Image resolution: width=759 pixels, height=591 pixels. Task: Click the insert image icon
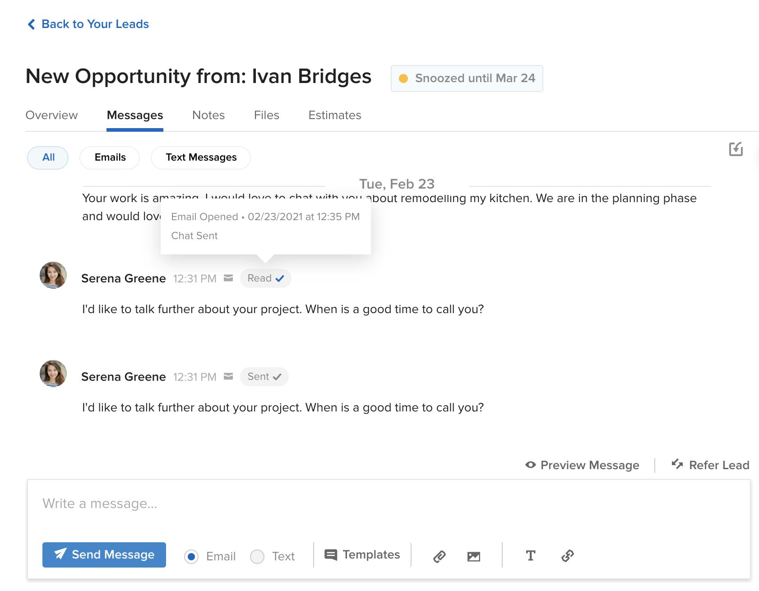[x=474, y=556]
